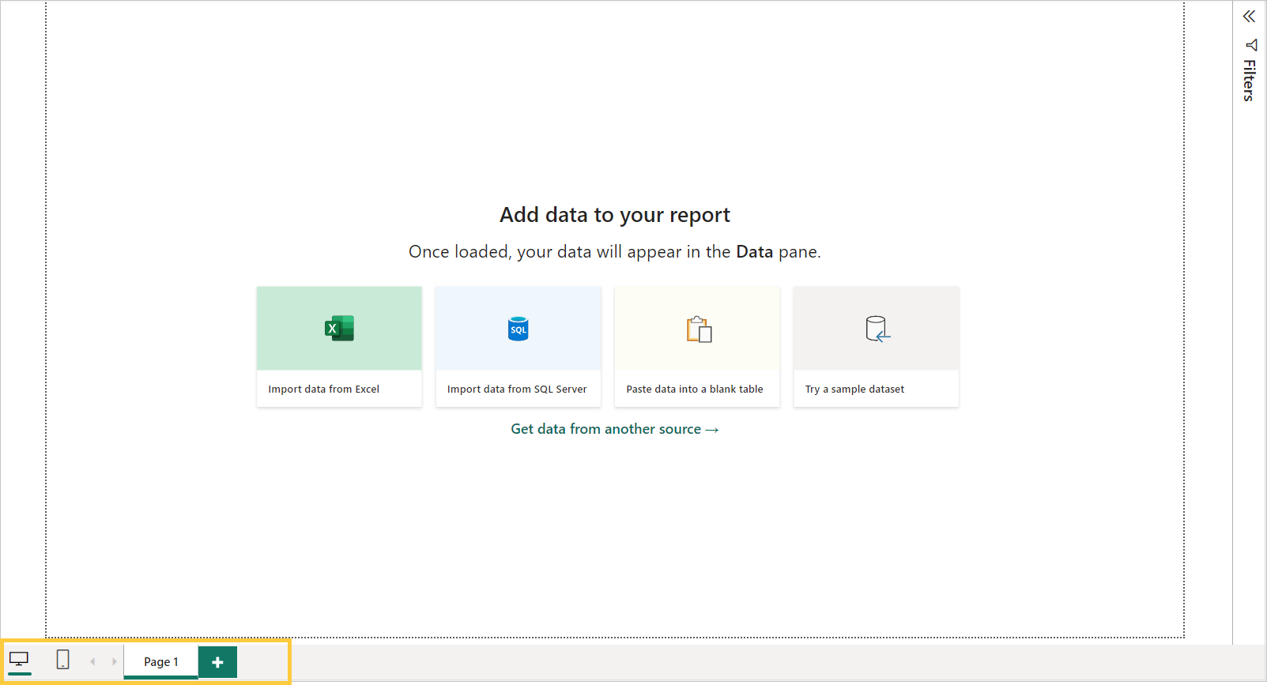Select Try a sample dataset label
Screen dimensions: 1267x685
[854, 389]
